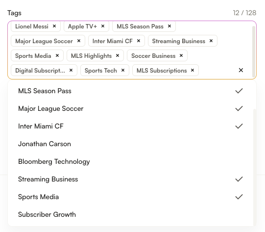Remove the MLS Subscriptions tag

tap(193, 71)
